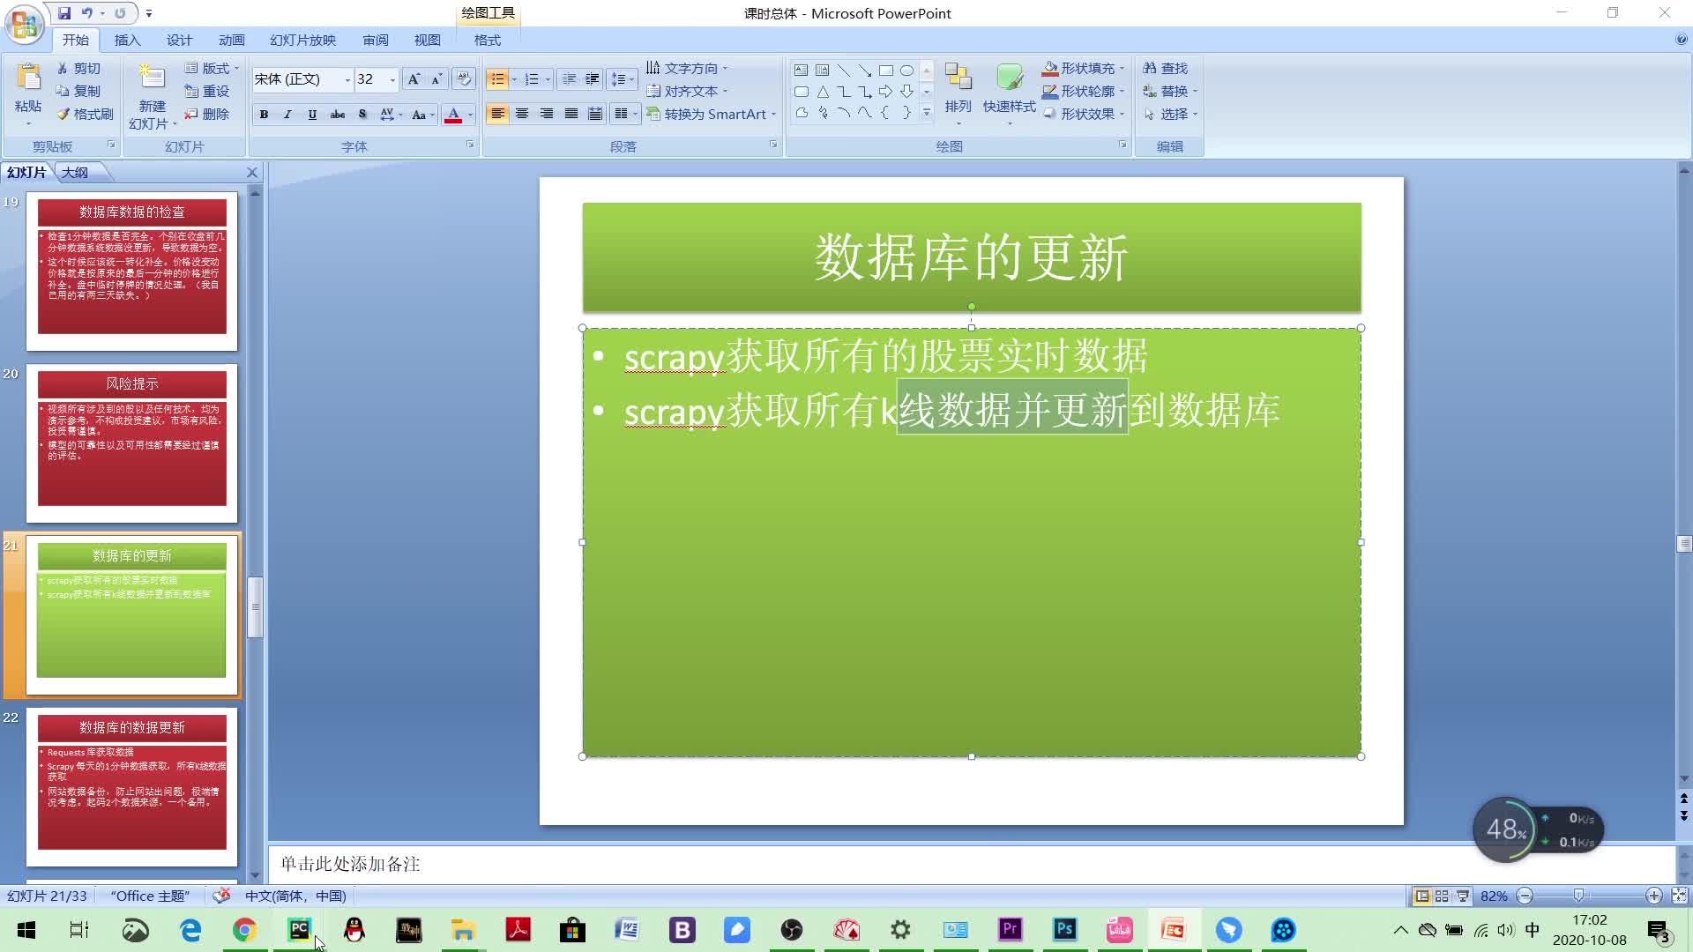Viewport: 1693px width, 952px height.
Task: Toggle Underline formatting
Action: click(x=312, y=115)
